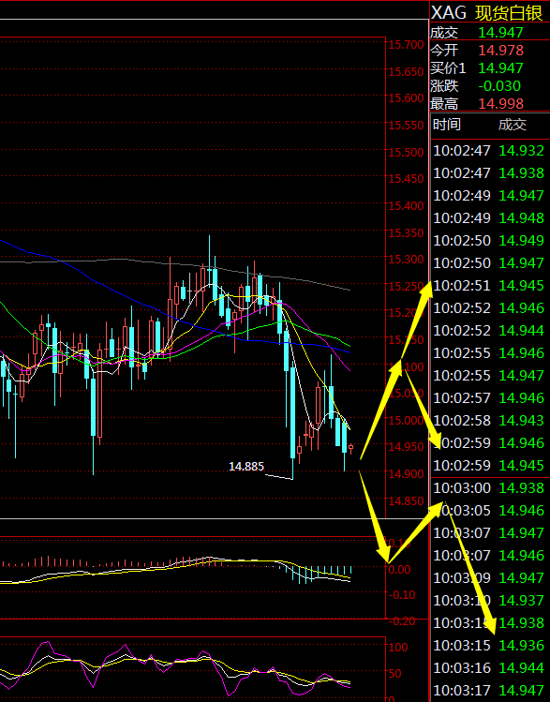Click price 14.946 in a 10:03:07 row

pyautogui.click(x=521, y=556)
